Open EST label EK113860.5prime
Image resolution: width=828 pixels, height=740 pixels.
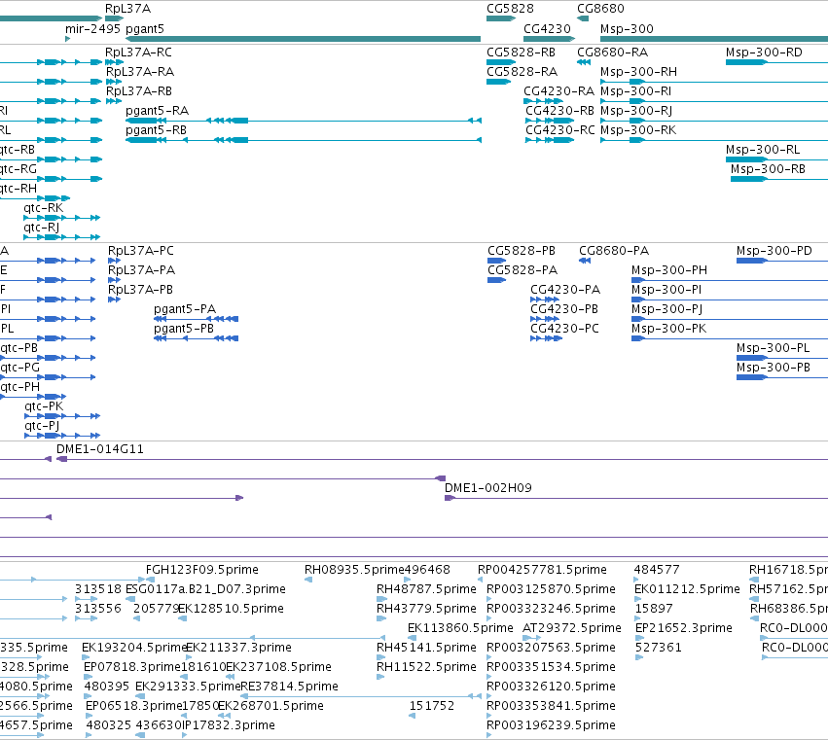pyautogui.click(x=460, y=628)
